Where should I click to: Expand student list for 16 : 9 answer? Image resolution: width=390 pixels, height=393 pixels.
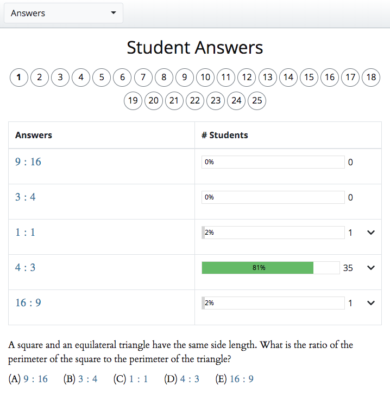click(371, 303)
